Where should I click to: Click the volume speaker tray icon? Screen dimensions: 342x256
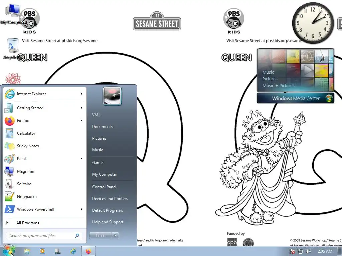tap(308, 251)
